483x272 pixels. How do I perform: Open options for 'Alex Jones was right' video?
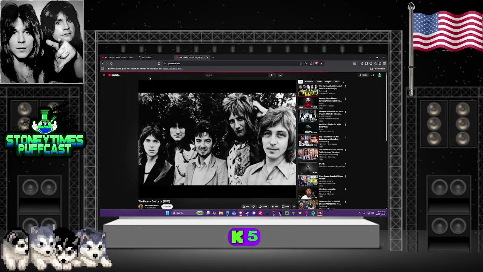pyautogui.click(x=345, y=190)
